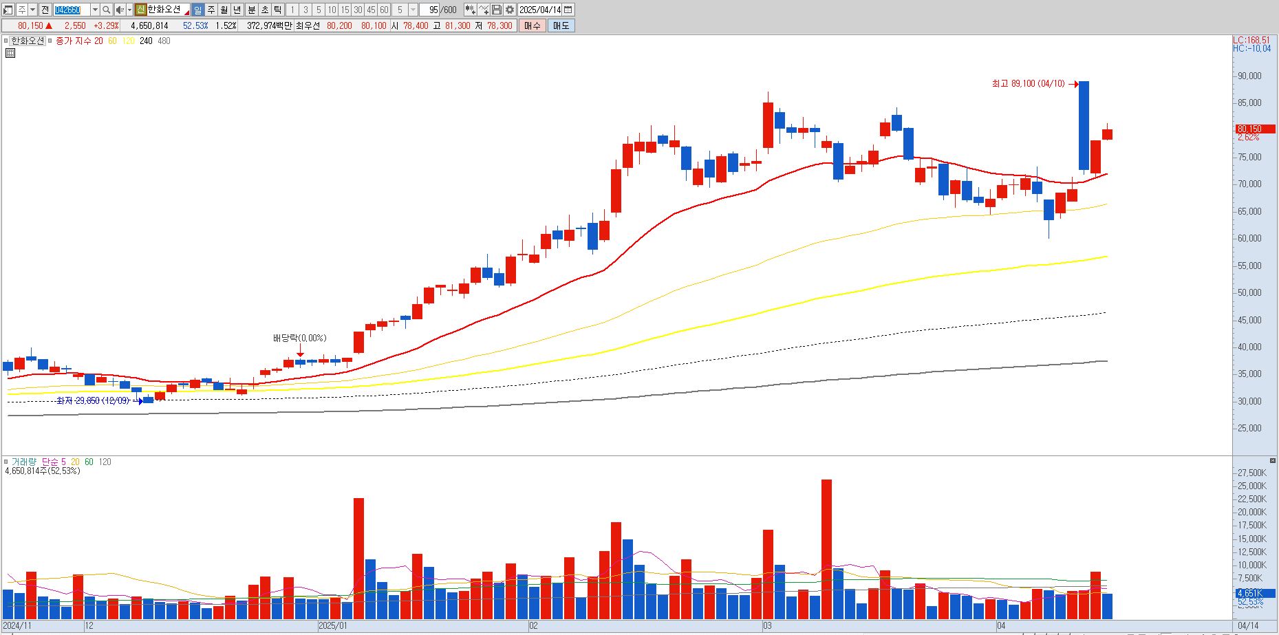Image resolution: width=1279 pixels, height=635 pixels.
Task: Select the 10 interval preset button
Action: [332, 10]
